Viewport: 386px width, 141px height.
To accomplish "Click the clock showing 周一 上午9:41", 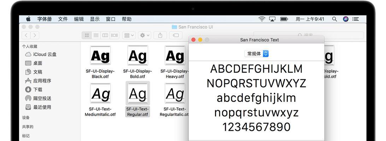I will 310,19.
